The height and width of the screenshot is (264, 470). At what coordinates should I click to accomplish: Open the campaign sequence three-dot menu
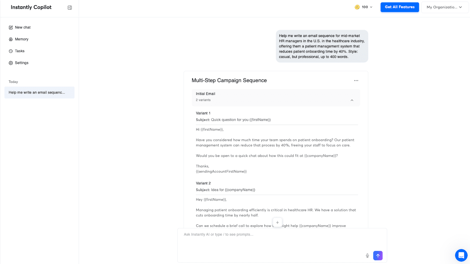[356, 81]
